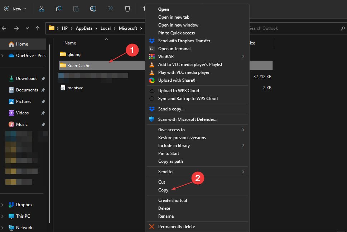Click the Share icon in the toolbar
The width and height of the screenshot is (347, 232).
[110, 8]
